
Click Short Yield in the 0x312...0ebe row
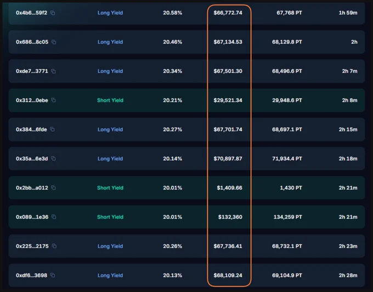click(x=110, y=100)
